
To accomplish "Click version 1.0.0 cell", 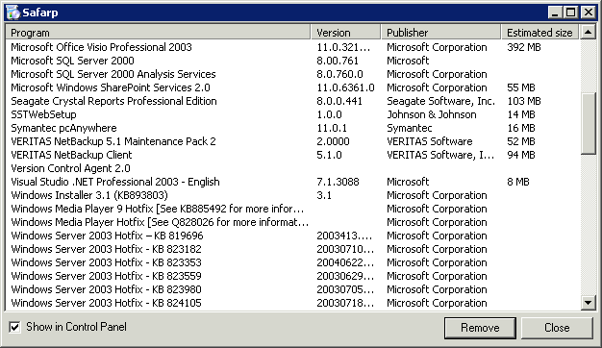I will coord(330,114).
